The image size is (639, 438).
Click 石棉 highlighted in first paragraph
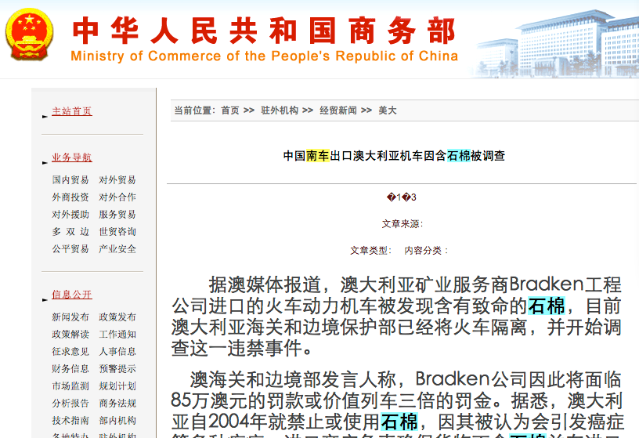547,306
